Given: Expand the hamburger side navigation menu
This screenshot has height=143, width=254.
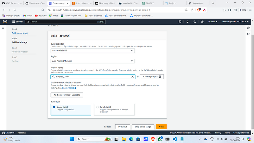Looking at the screenshot, I should click(x=3, y=28).
